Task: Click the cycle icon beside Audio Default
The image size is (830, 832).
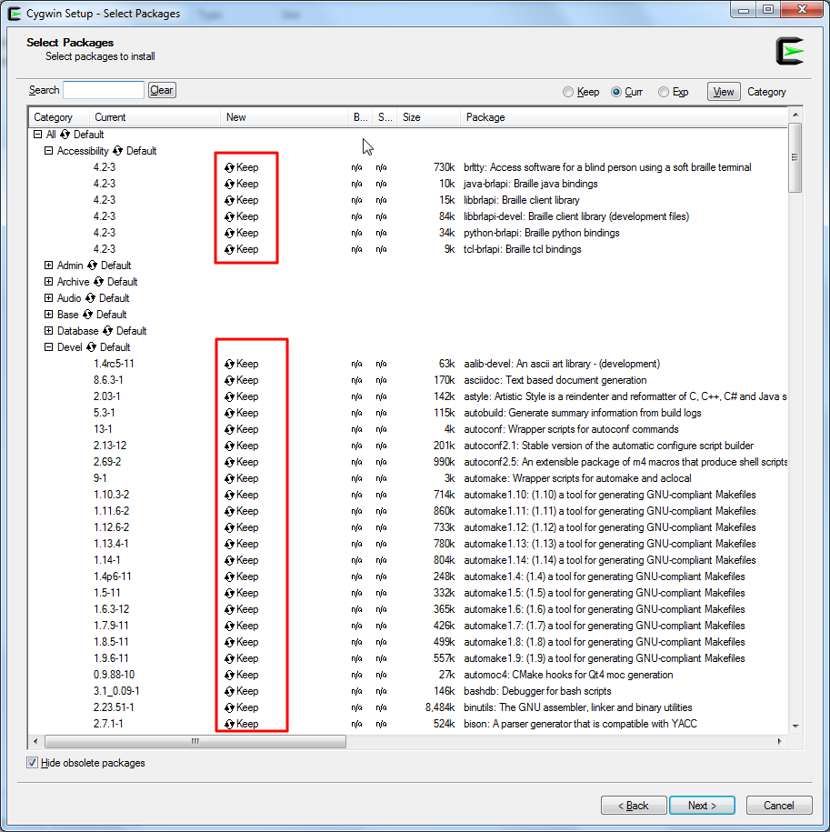Action: pyautogui.click(x=90, y=298)
